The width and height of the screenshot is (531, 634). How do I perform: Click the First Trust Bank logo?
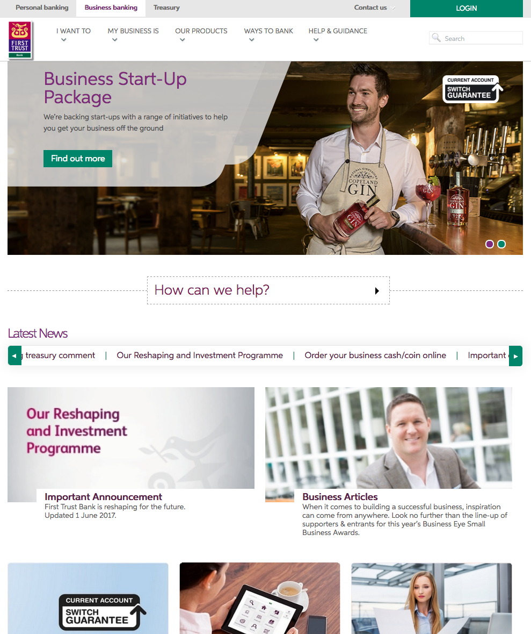[20, 40]
